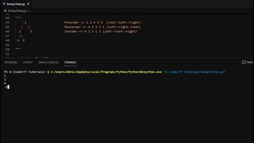Click terminal output line showing 4
Image resolution: width=254 pixels, height=143 pixels.
(5, 83)
